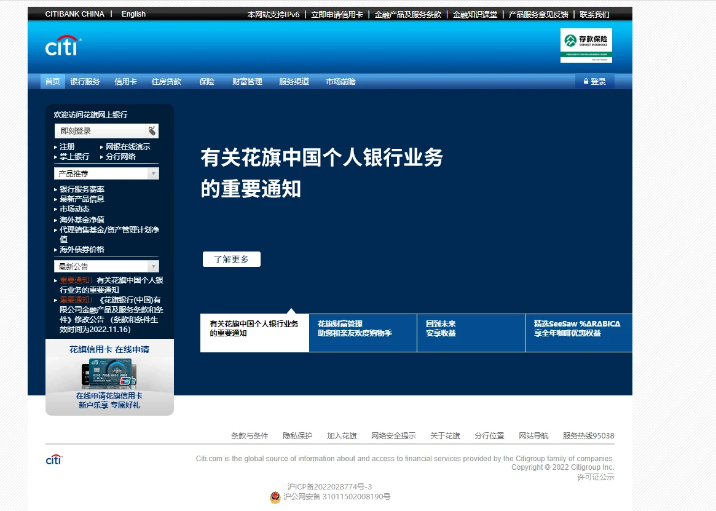Collapse the 最新公告 dropdown arrow
Image resolution: width=716 pixels, height=511 pixels.
pos(153,266)
